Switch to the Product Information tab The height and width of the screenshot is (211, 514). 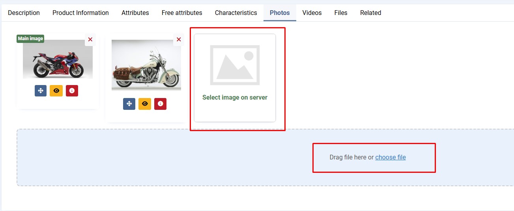[80, 13]
